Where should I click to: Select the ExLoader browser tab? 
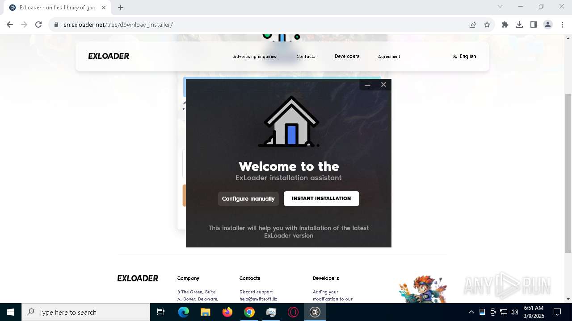(x=57, y=8)
